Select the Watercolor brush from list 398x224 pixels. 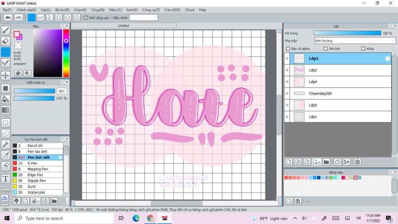(36, 192)
